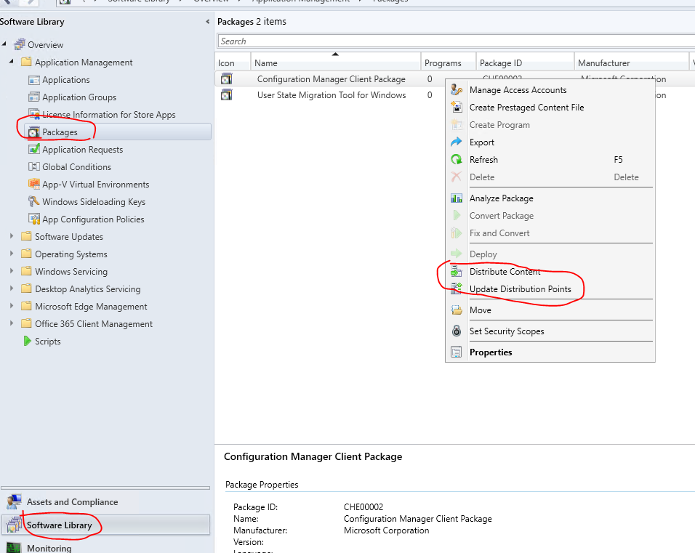The image size is (695, 553).
Task: Choose Manage Access Accounts from context menu
Action: pyautogui.click(x=550, y=90)
